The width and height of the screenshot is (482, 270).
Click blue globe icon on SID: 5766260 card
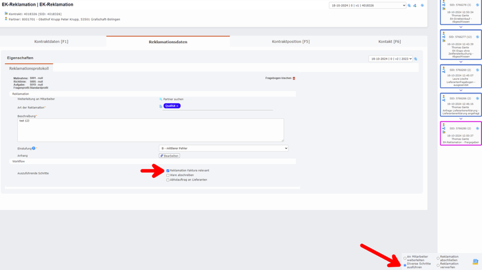[x=478, y=70]
